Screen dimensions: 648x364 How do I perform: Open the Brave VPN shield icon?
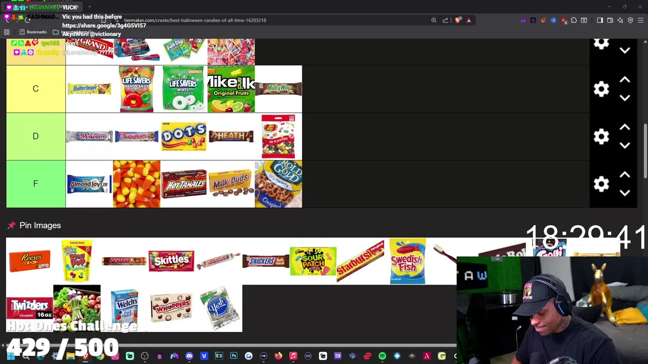click(x=630, y=20)
